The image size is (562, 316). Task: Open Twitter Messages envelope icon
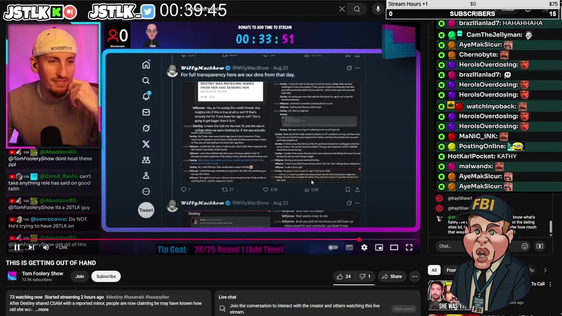[x=146, y=112]
